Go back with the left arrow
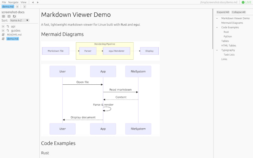The image size is (253, 158). click(x=33, y=2)
